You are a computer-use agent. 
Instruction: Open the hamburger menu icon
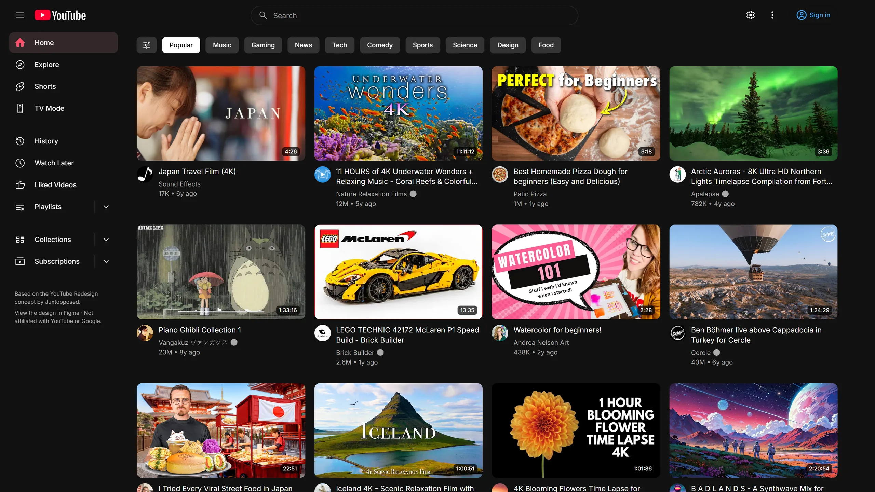pos(20,15)
